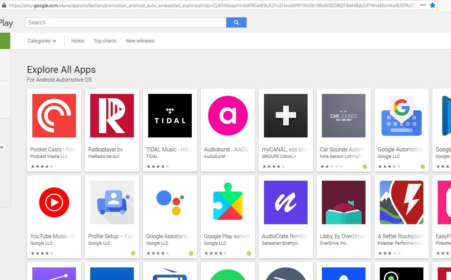Switch to Top charts
The image size is (451, 280).
point(105,41)
